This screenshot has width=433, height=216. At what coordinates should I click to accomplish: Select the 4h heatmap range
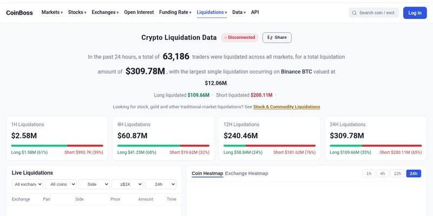tap(383, 173)
